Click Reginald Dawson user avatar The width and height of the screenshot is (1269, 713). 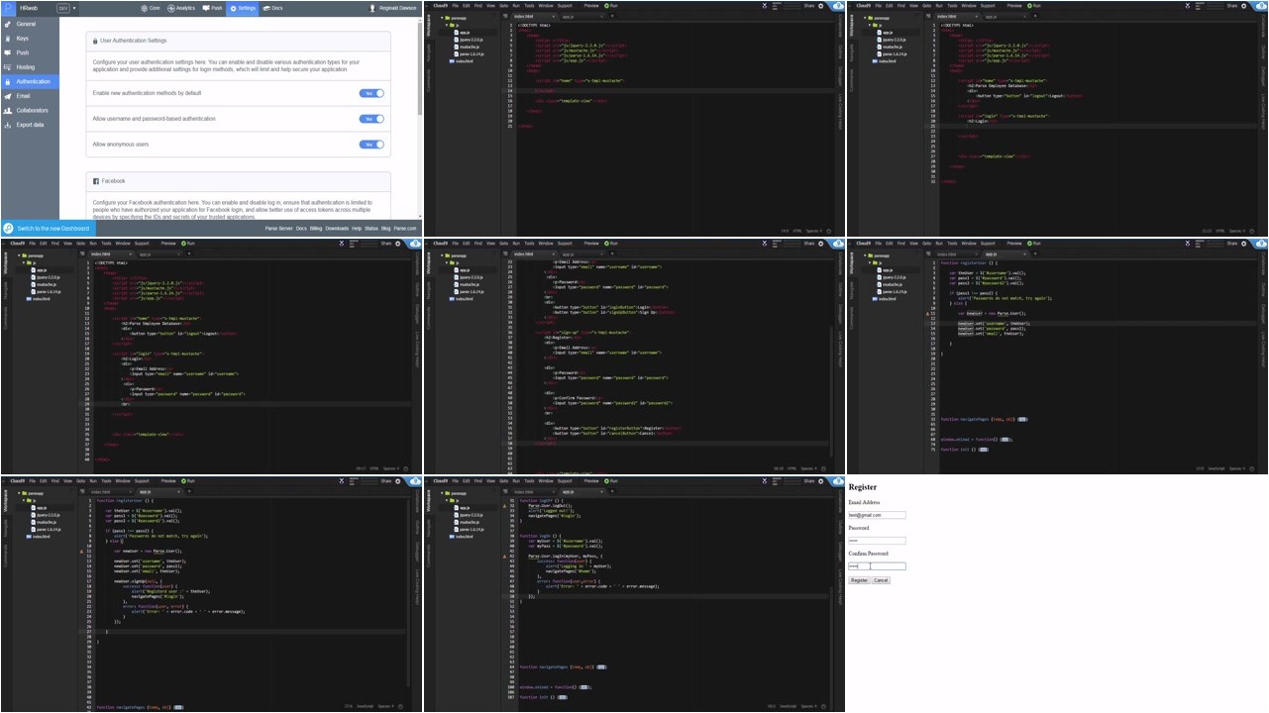[x=371, y=7]
